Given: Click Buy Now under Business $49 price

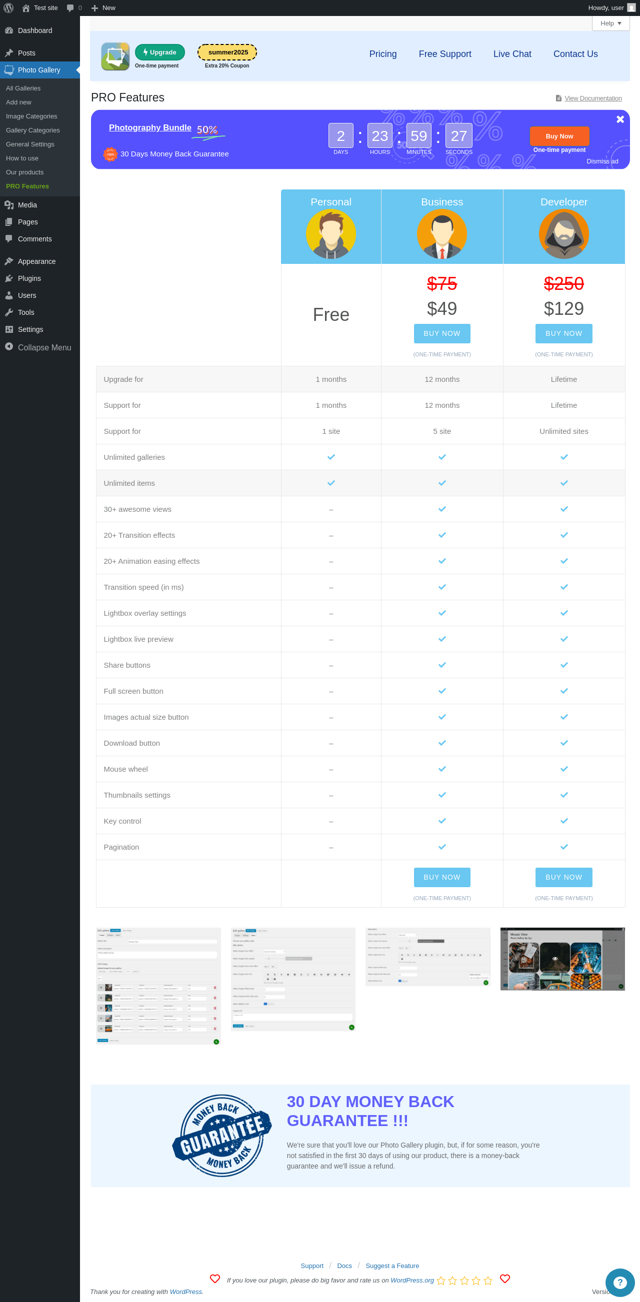Looking at the screenshot, I should coord(441,333).
